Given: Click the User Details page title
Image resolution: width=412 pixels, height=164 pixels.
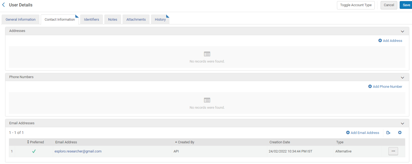Looking at the screenshot, I should click(21, 5).
